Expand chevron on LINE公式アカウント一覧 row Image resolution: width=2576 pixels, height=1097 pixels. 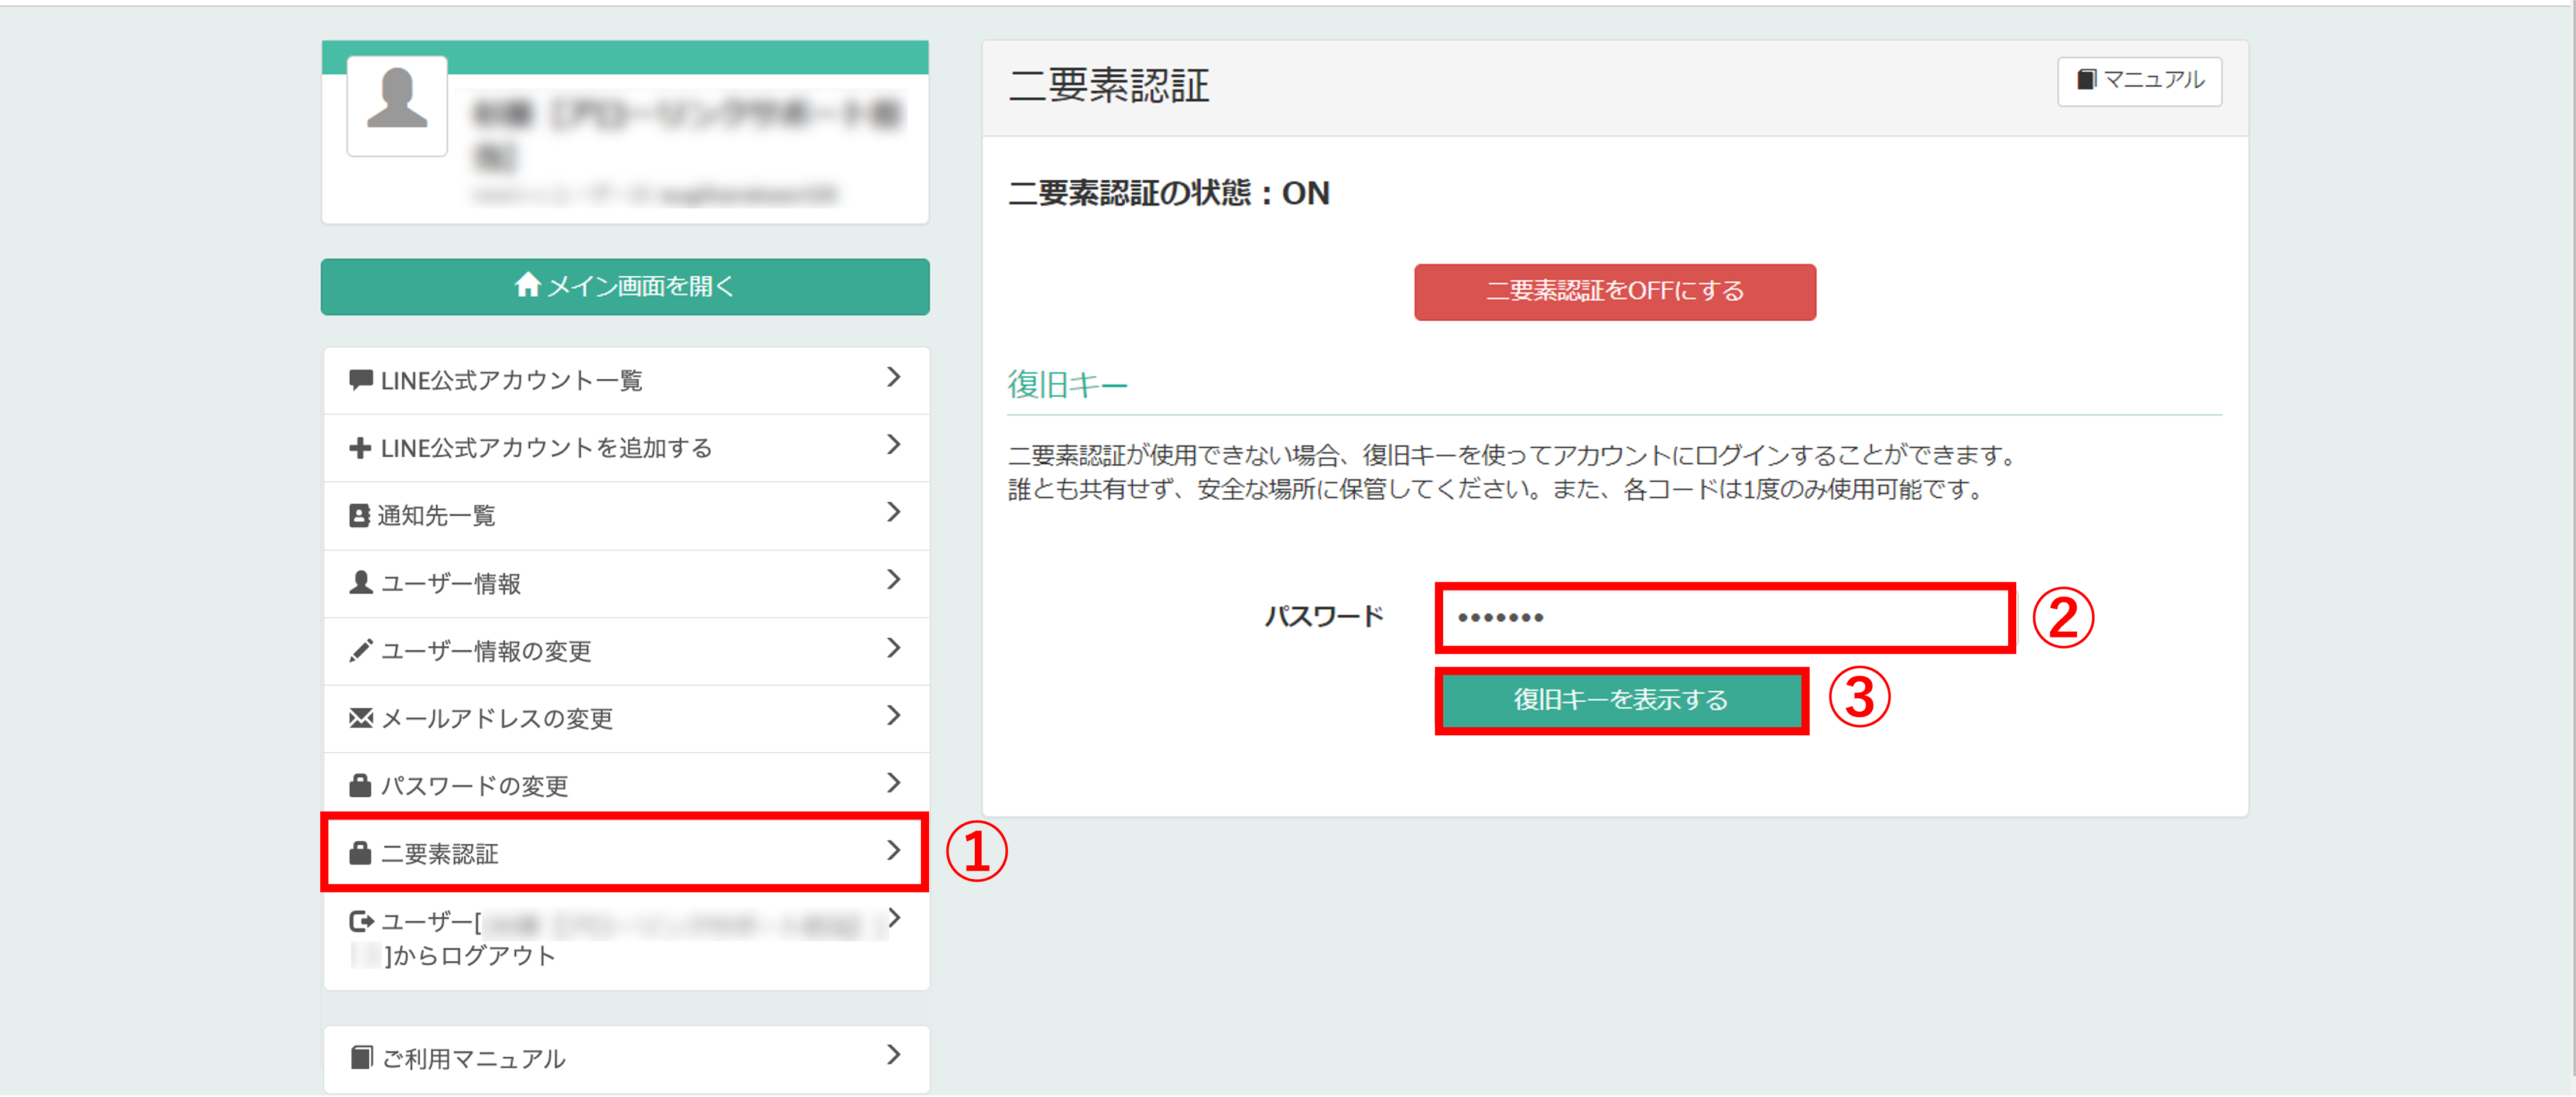click(x=893, y=378)
